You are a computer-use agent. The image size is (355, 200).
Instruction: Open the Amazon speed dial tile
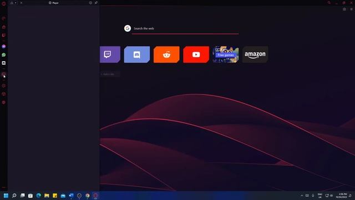pyautogui.click(x=255, y=54)
